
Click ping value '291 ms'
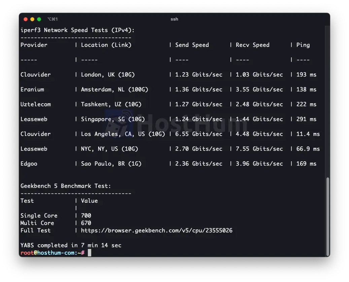[306, 119]
